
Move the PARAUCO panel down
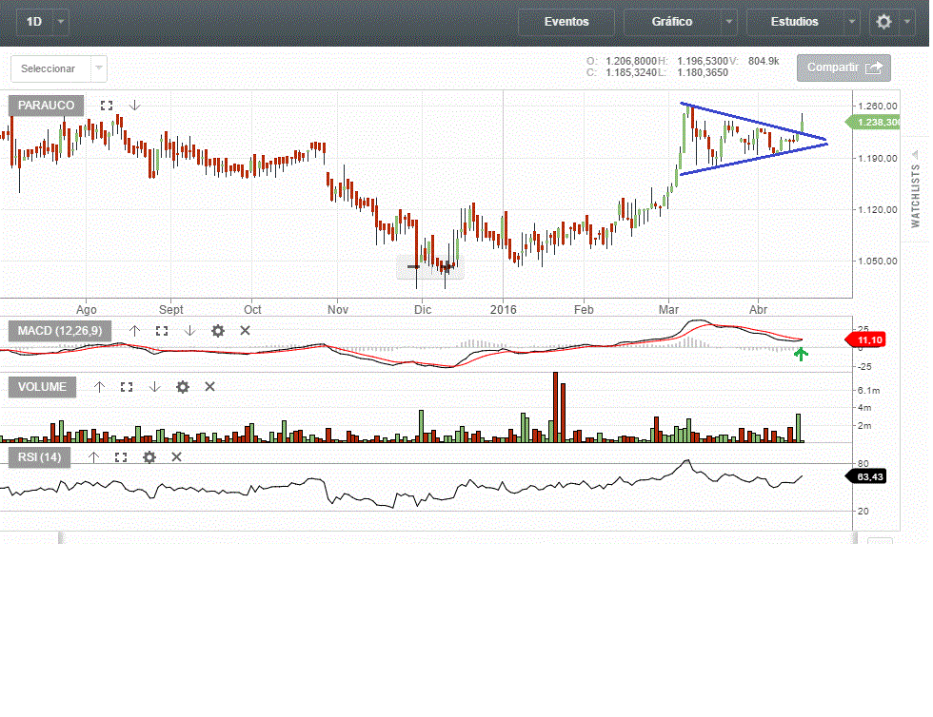135,106
